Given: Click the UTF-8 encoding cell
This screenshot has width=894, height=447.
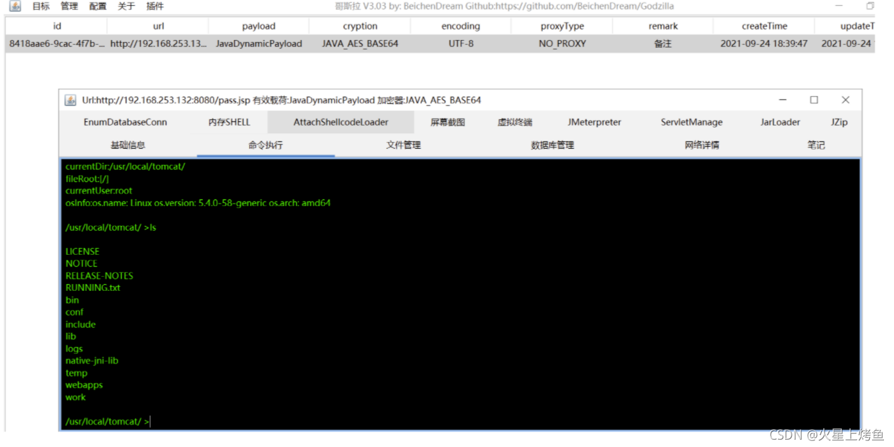Looking at the screenshot, I should point(461,43).
